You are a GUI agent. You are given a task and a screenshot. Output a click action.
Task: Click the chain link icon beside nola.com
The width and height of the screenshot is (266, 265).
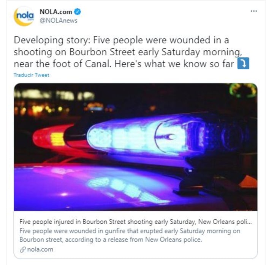22,249
